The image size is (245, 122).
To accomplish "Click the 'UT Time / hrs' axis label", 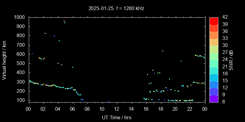I will coord(116,117).
